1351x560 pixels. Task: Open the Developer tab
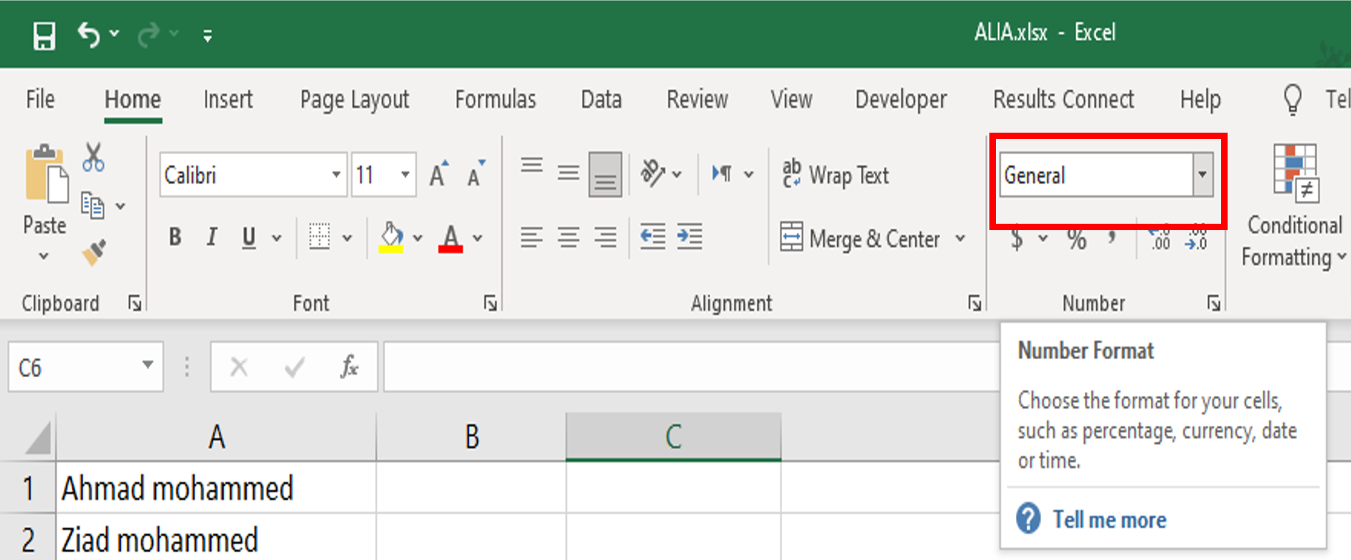click(x=901, y=100)
